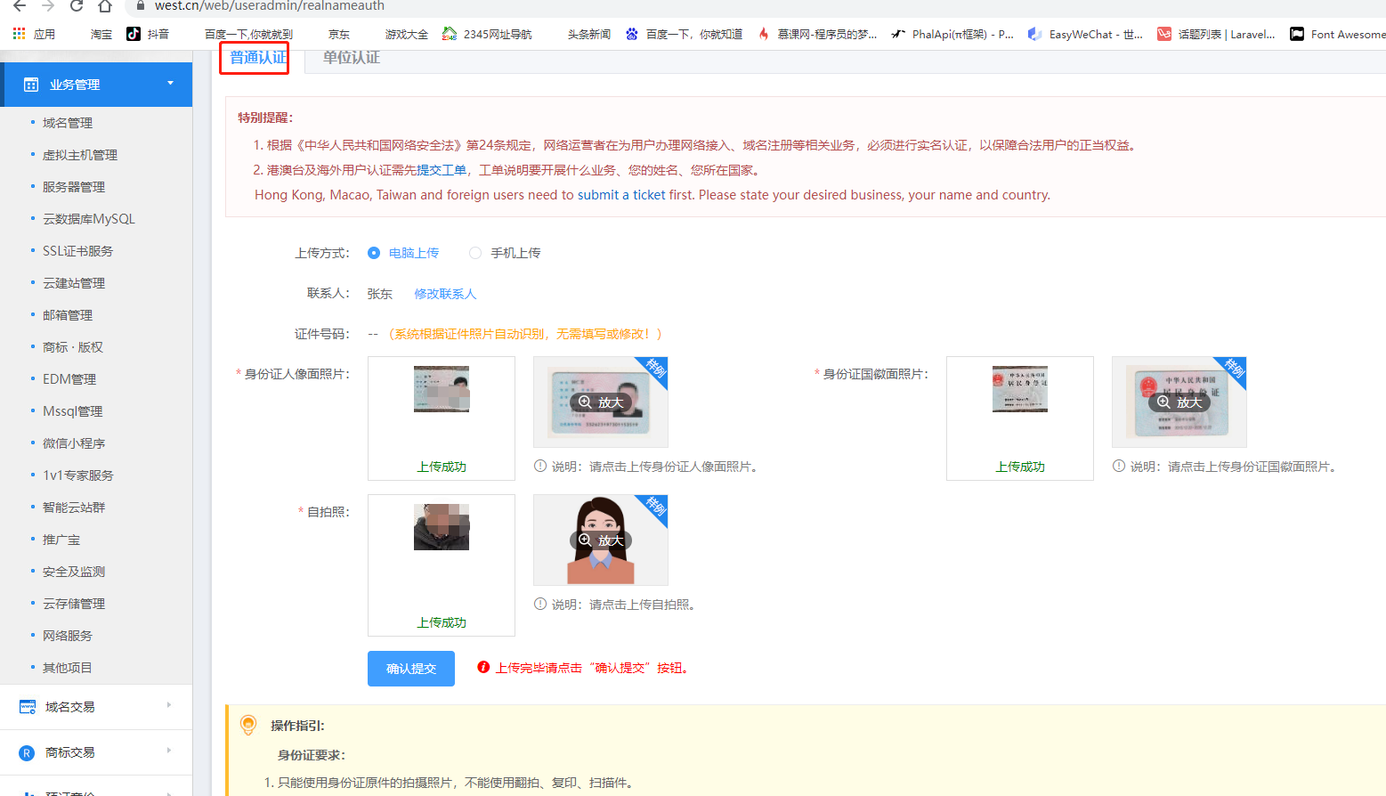Open 网络服务 in the sidebar
This screenshot has width=1386, height=796.
[68, 636]
